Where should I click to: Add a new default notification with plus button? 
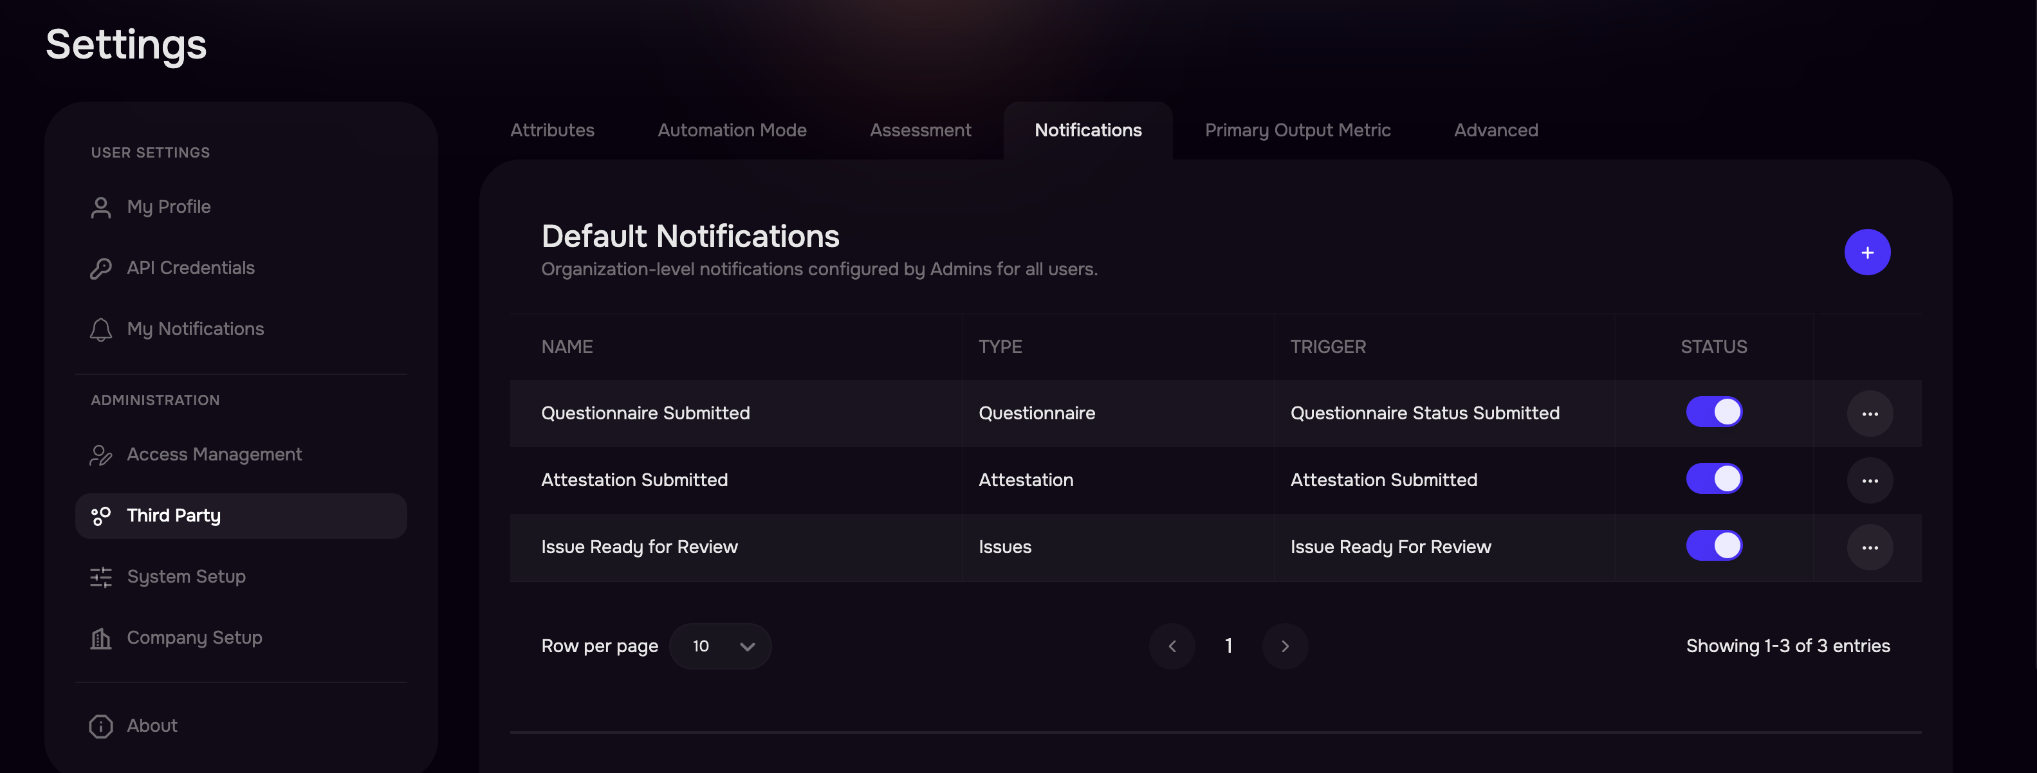(1867, 252)
